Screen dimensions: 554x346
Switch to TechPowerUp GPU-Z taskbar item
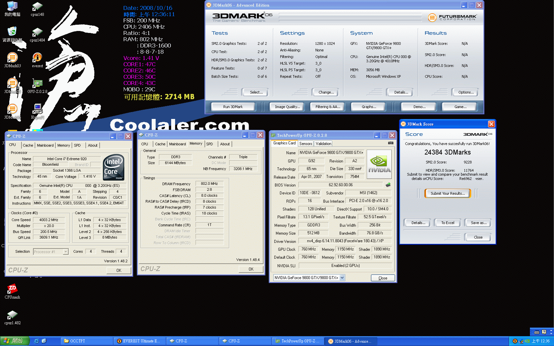click(298, 341)
